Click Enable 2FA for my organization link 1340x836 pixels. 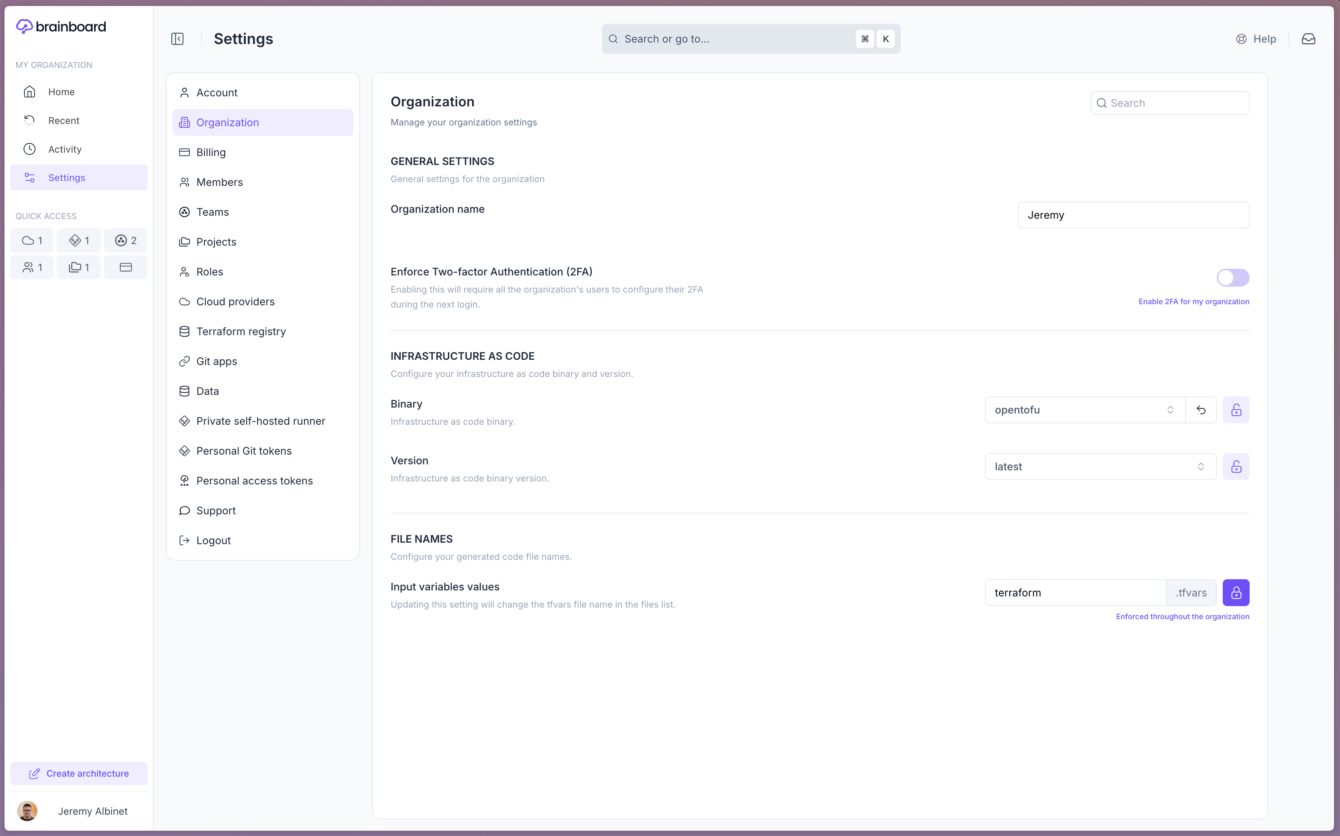pyautogui.click(x=1193, y=301)
